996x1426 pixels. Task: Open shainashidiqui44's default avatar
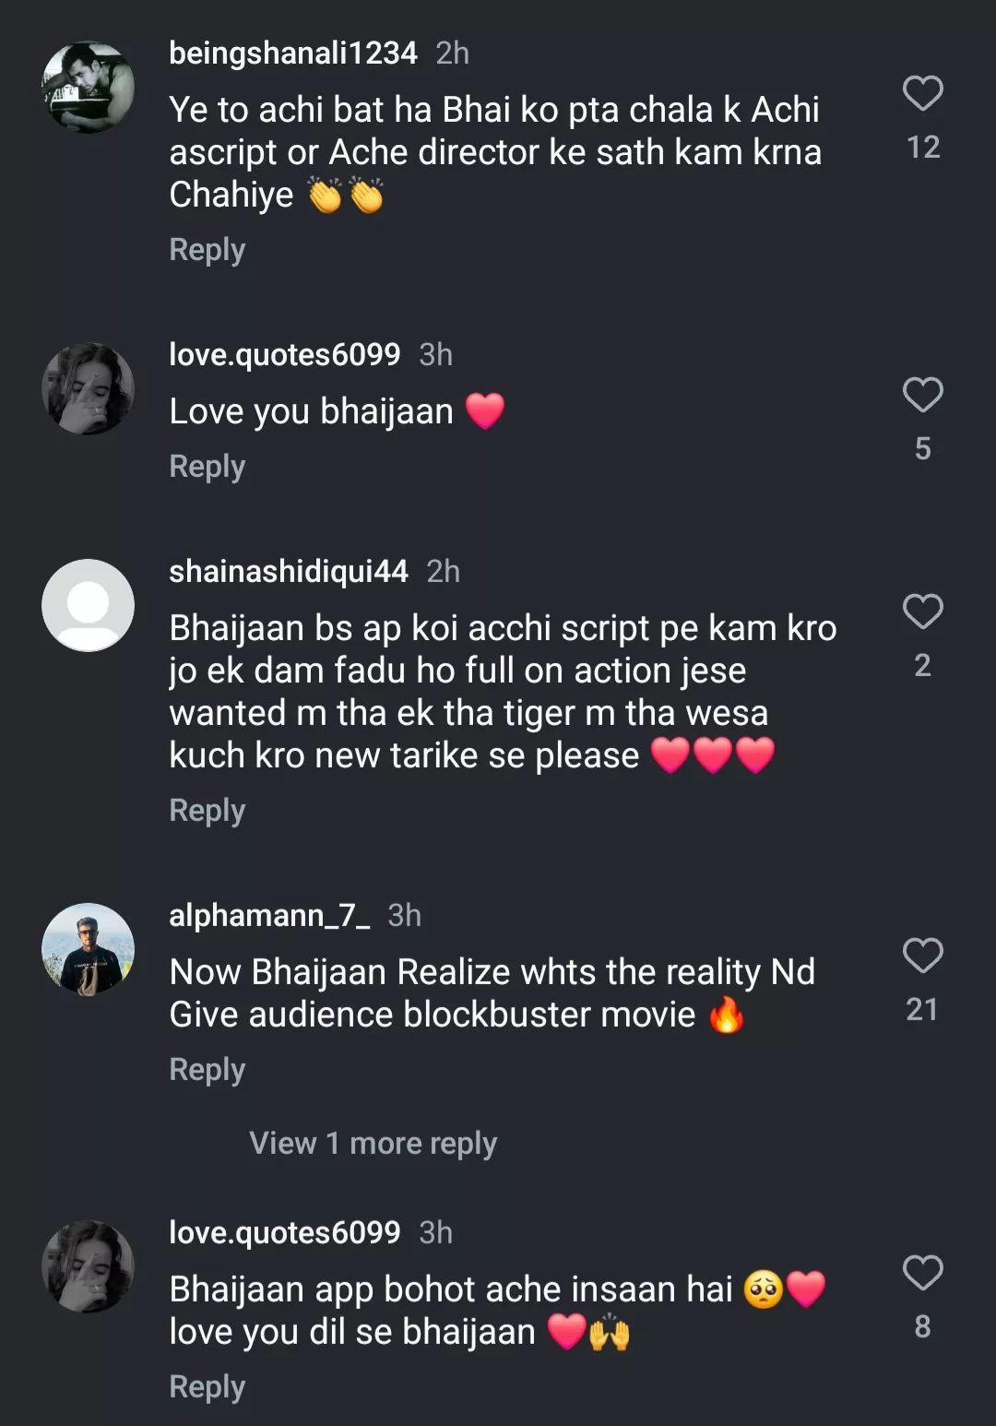[89, 605]
